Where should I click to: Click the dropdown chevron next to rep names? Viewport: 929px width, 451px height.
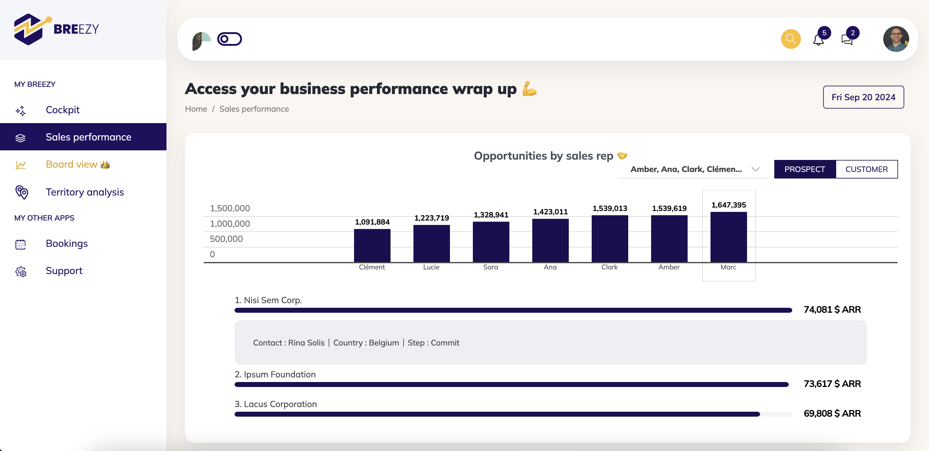tap(755, 169)
